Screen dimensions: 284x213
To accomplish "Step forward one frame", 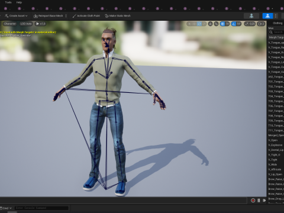I will pyautogui.click(x=264, y=201).
